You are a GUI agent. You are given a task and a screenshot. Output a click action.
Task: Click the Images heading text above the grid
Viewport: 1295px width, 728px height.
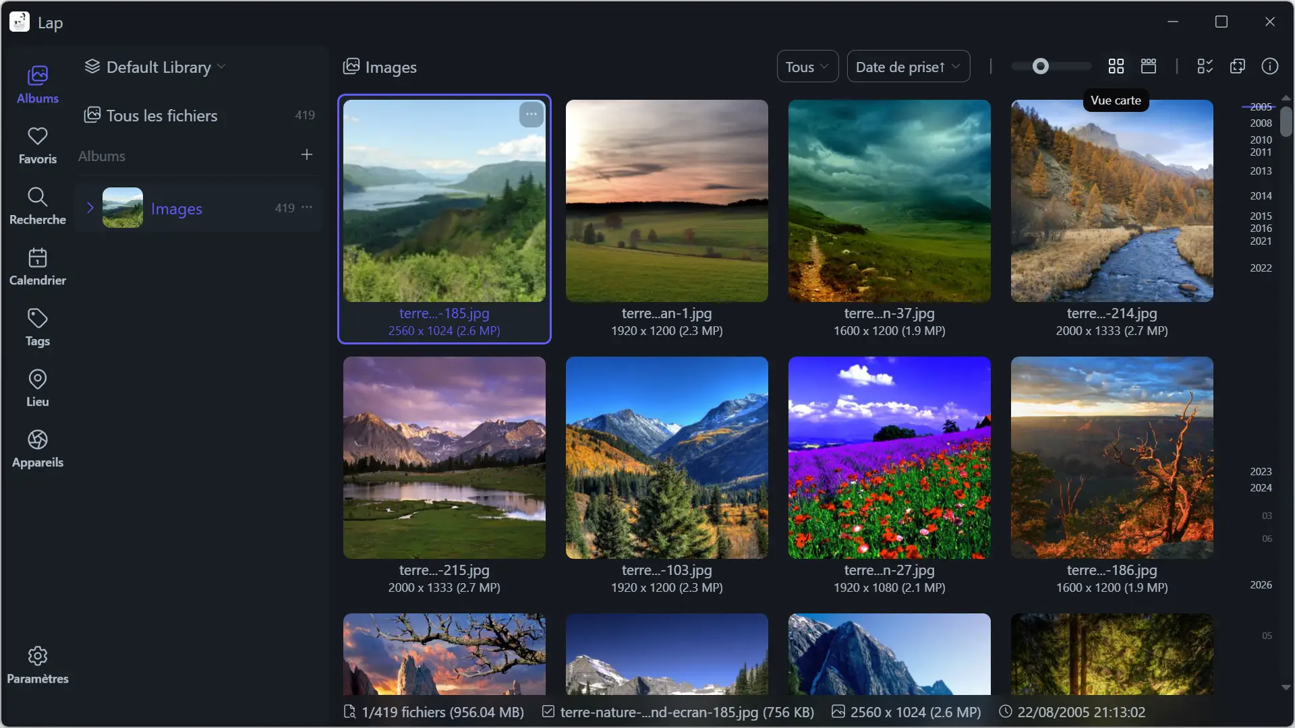(391, 67)
